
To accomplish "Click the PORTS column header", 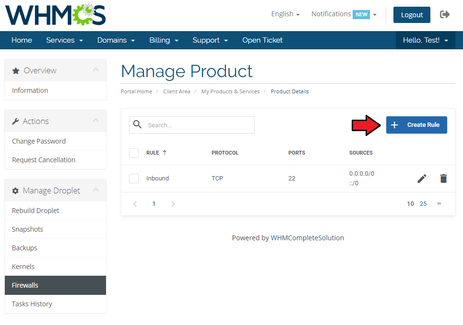I will pyautogui.click(x=297, y=153).
